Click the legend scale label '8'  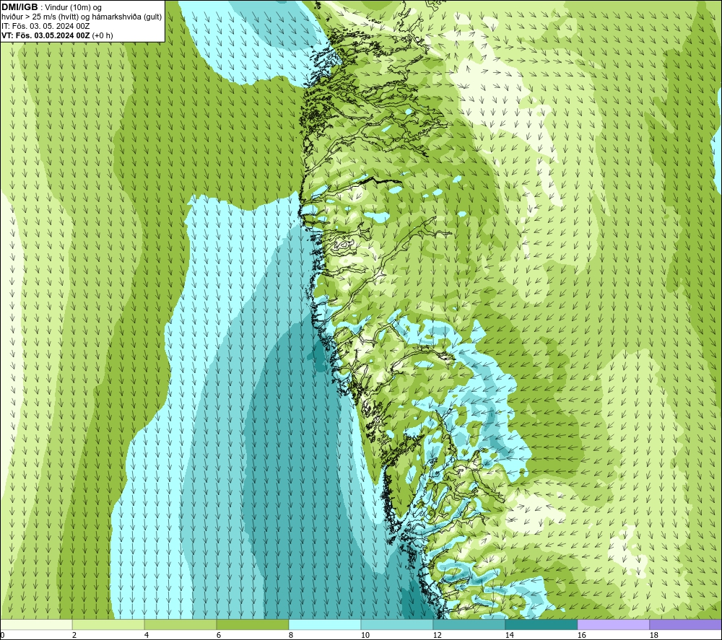tap(291, 635)
